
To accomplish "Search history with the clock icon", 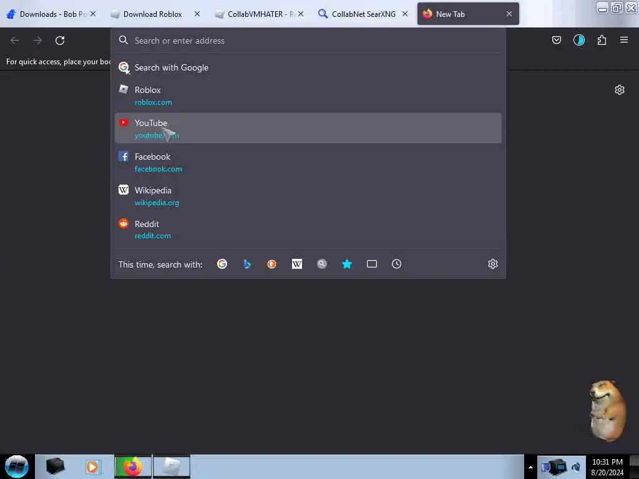I will point(396,264).
